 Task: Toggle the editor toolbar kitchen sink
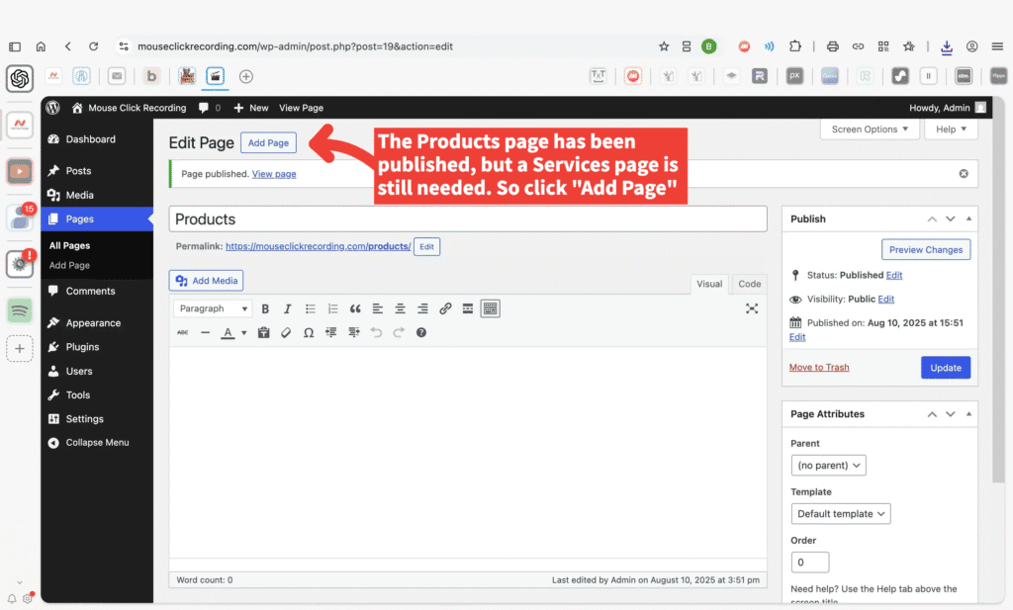tap(490, 308)
